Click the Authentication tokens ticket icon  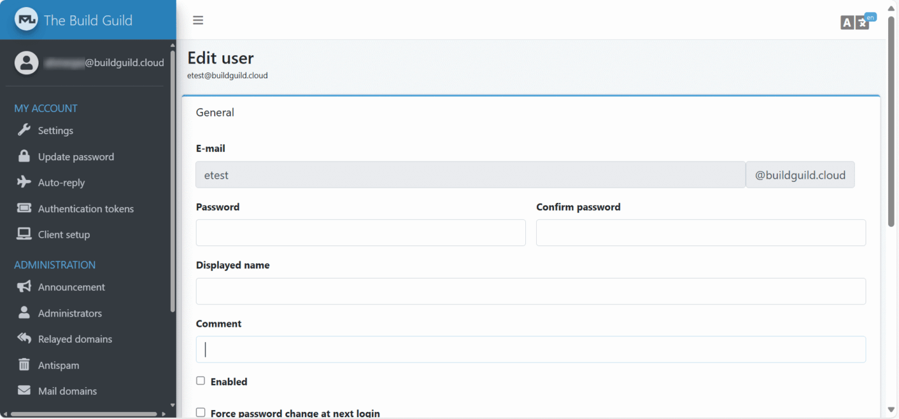click(24, 208)
